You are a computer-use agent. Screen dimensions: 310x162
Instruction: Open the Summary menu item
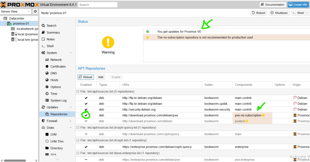click(x=53, y=32)
